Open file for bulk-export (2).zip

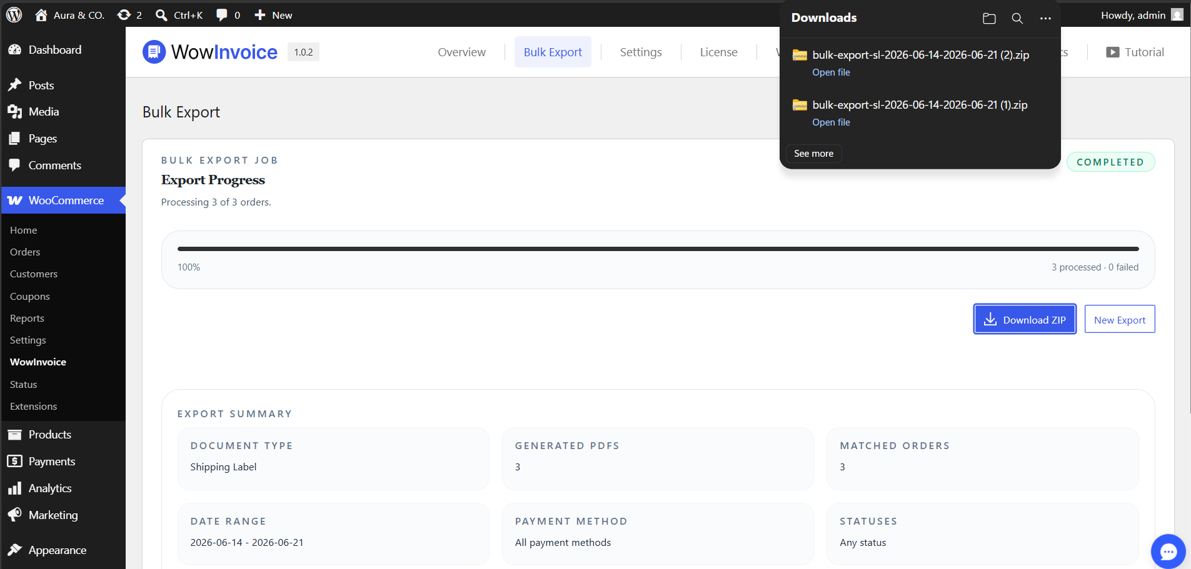click(831, 72)
